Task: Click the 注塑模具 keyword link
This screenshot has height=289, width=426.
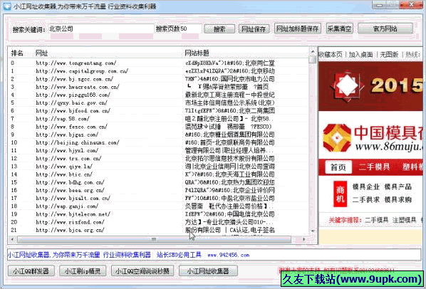Action: click(404, 220)
